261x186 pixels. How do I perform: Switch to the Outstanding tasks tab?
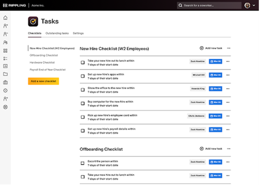click(57, 33)
